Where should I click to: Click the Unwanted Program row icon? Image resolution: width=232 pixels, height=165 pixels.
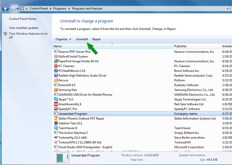tap(56, 114)
